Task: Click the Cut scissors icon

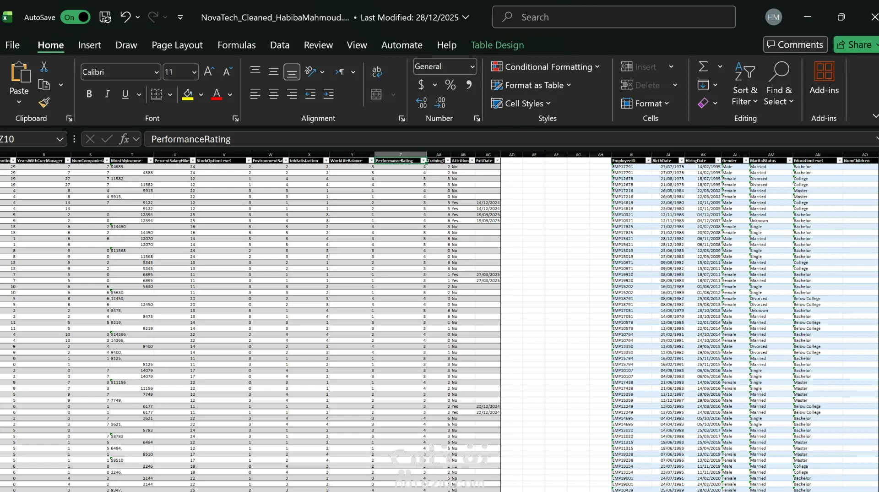Action: [x=44, y=67]
